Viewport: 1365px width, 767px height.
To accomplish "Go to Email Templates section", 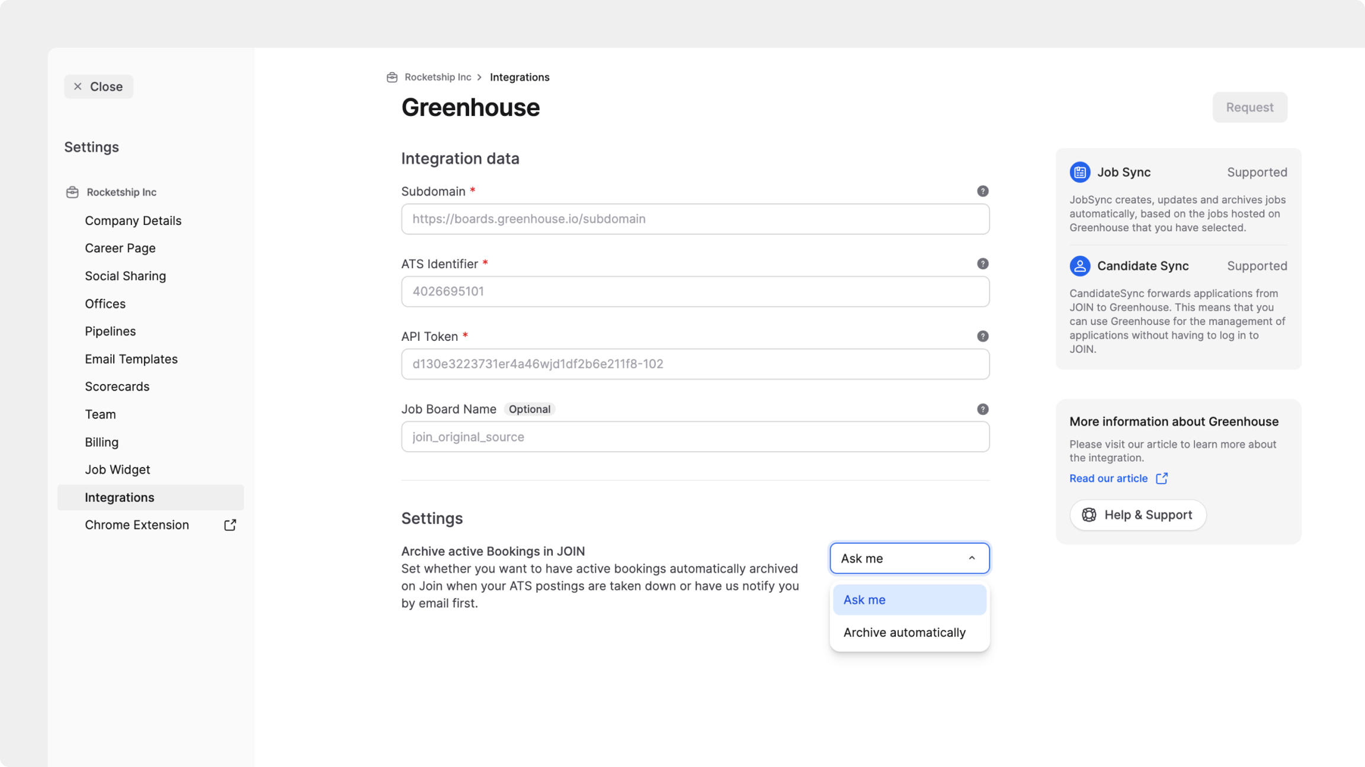I will pyautogui.click(x=131, y=359).
